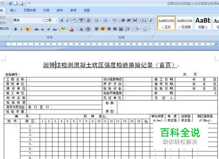
Task: Click the bullets list icon
Action: pyautogui.click(x=97, y=21)
